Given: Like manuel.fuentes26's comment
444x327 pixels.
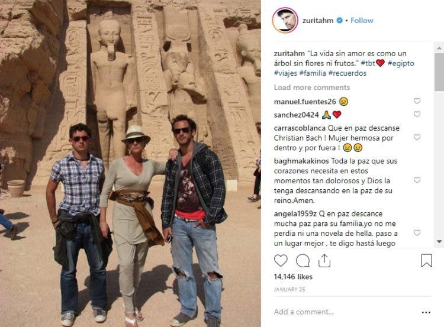Looking at the screenshot, I should (417, 101).
